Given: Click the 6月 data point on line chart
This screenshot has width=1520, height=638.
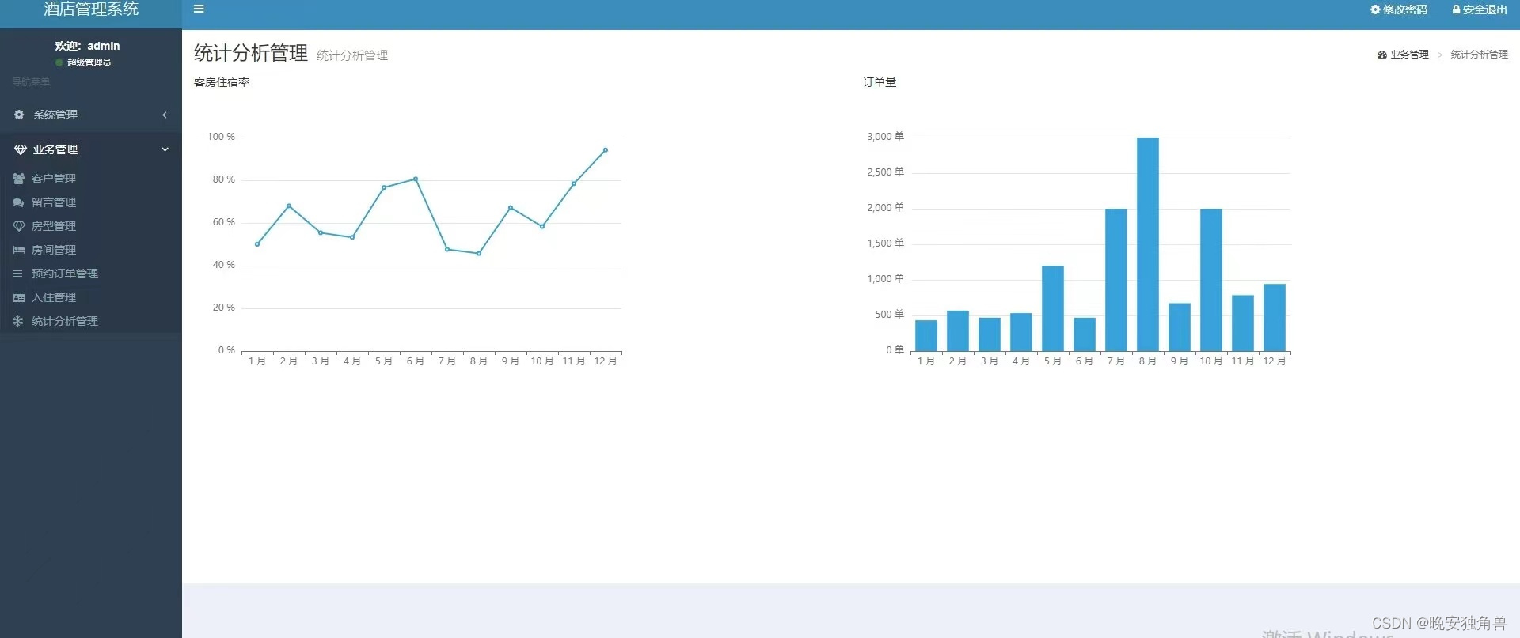Looking at the screenshot, I should (x=416, y=179).
